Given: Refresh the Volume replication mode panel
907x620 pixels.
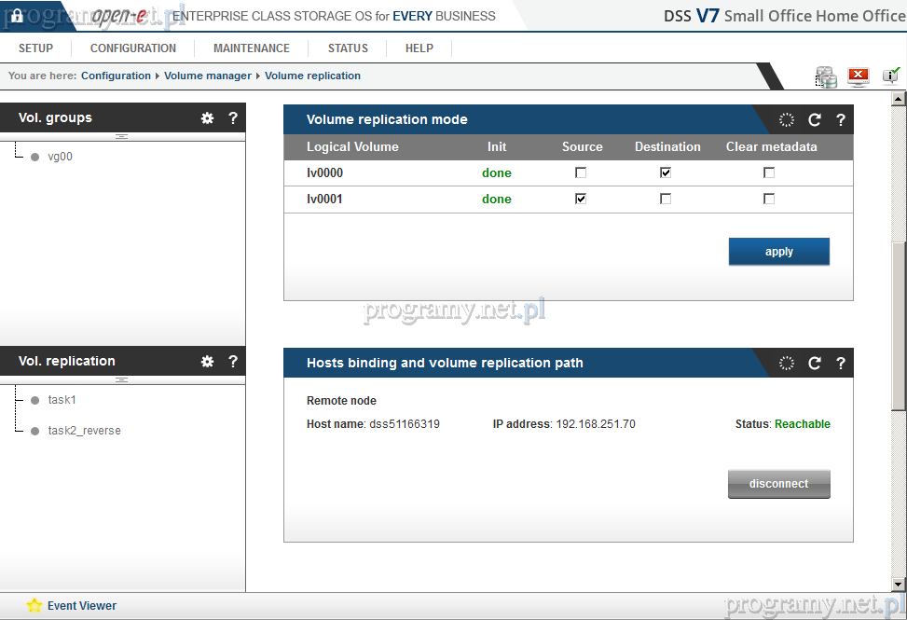Looking at the screenshot, I should coord(815,119).
